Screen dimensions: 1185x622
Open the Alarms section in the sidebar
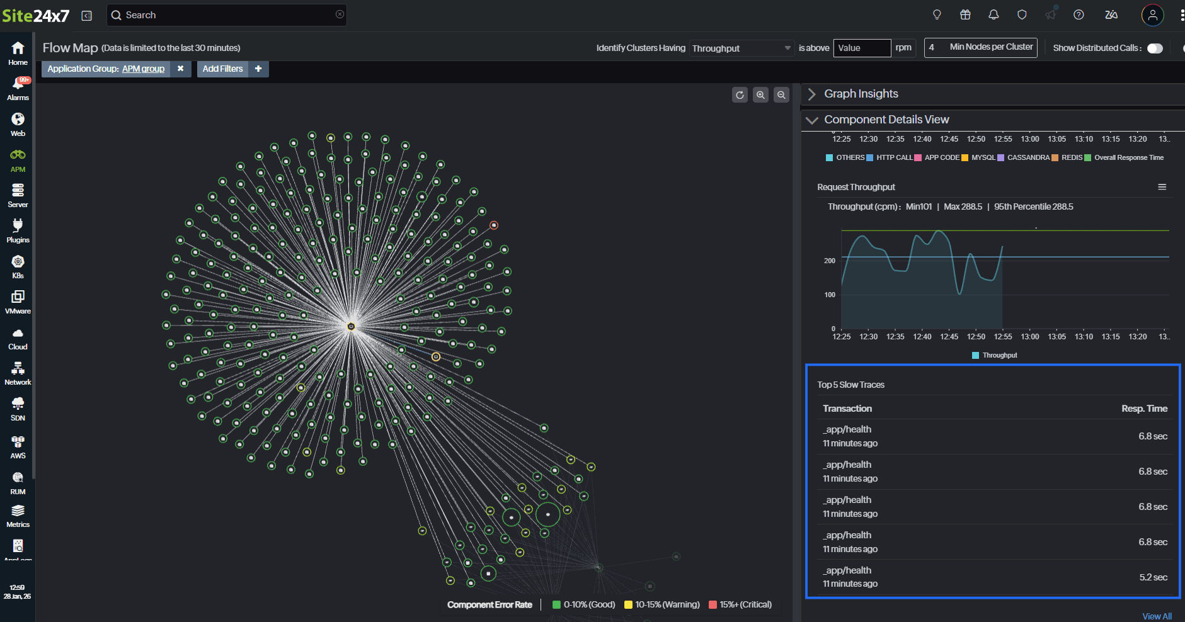17,88
